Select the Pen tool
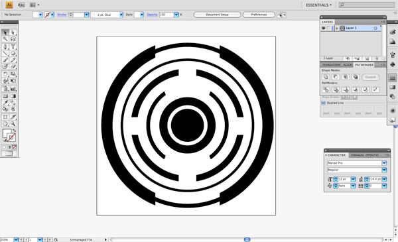Image resolution: width=398 pixels, height=242 pixels. (x=5, y=46)
